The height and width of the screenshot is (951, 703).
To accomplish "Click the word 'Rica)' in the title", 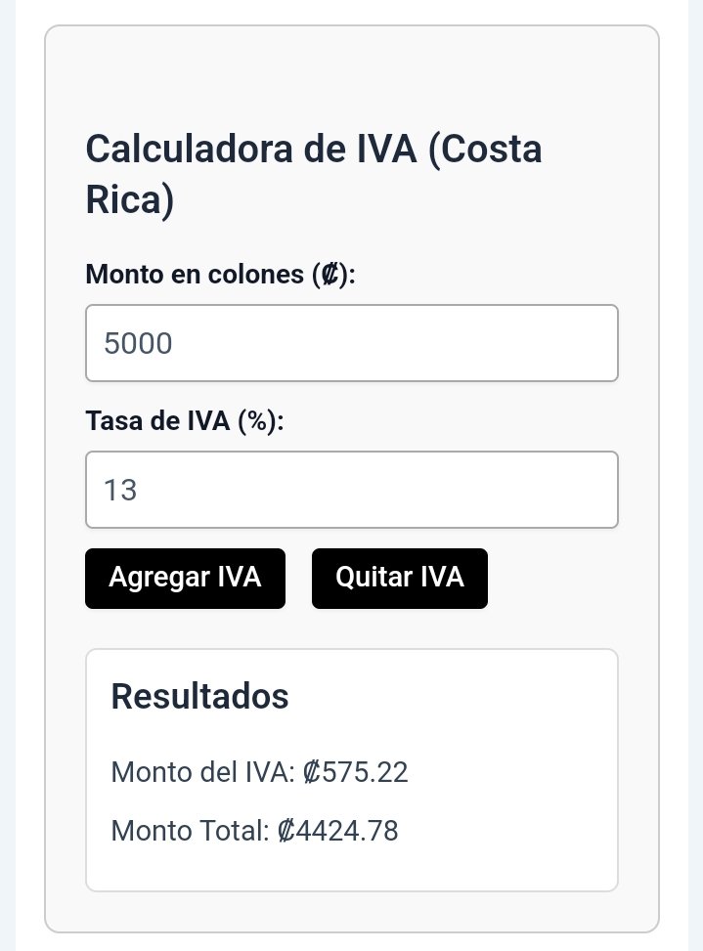I will tap(130, 199).
